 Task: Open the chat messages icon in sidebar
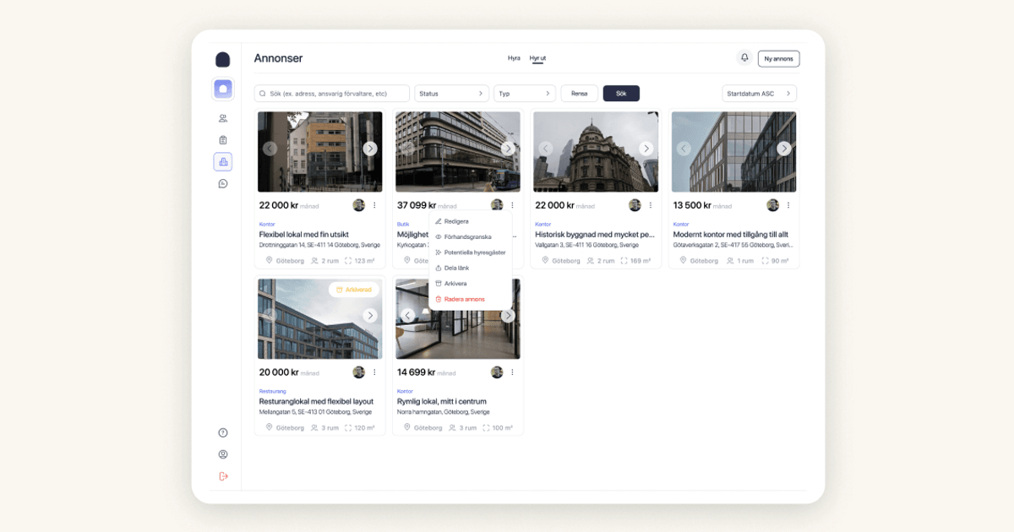[x=223, y=183]
